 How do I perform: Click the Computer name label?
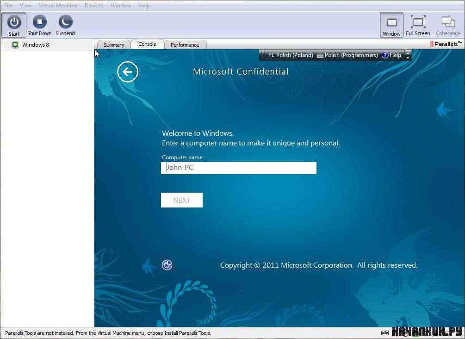pyautogui.click(x=182, y=157)
